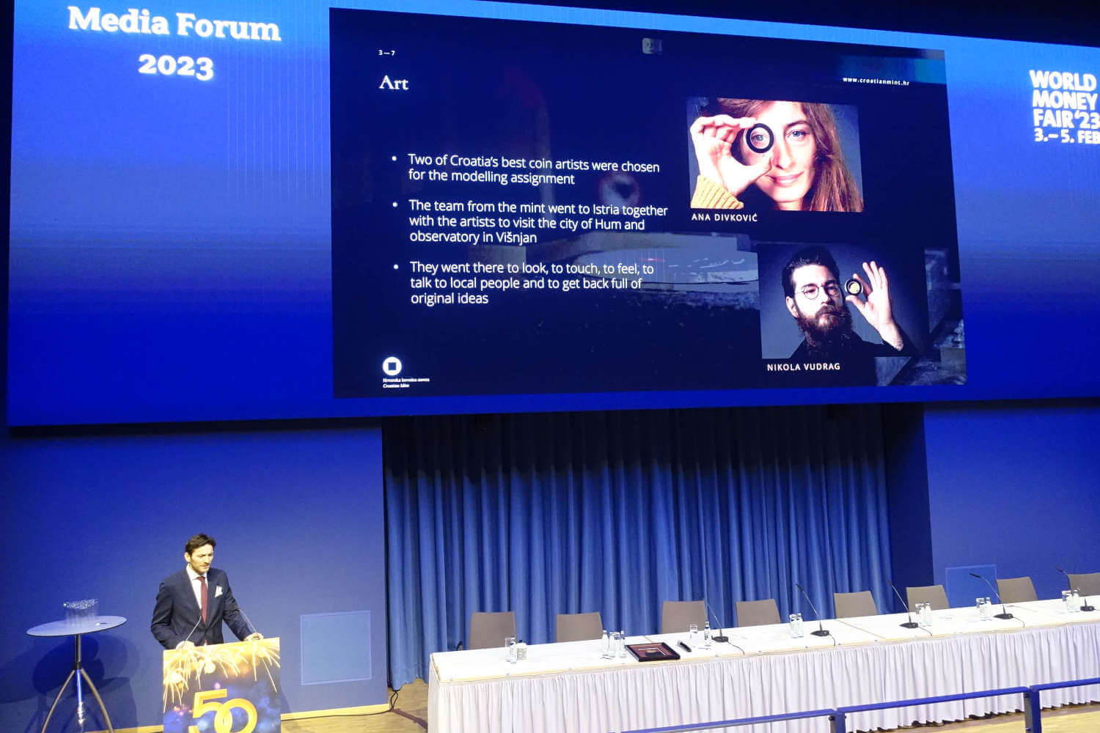The height and width of the screenshot is (733, 1100).
Task: Click the "Art" slide heading
Action: 394,83
